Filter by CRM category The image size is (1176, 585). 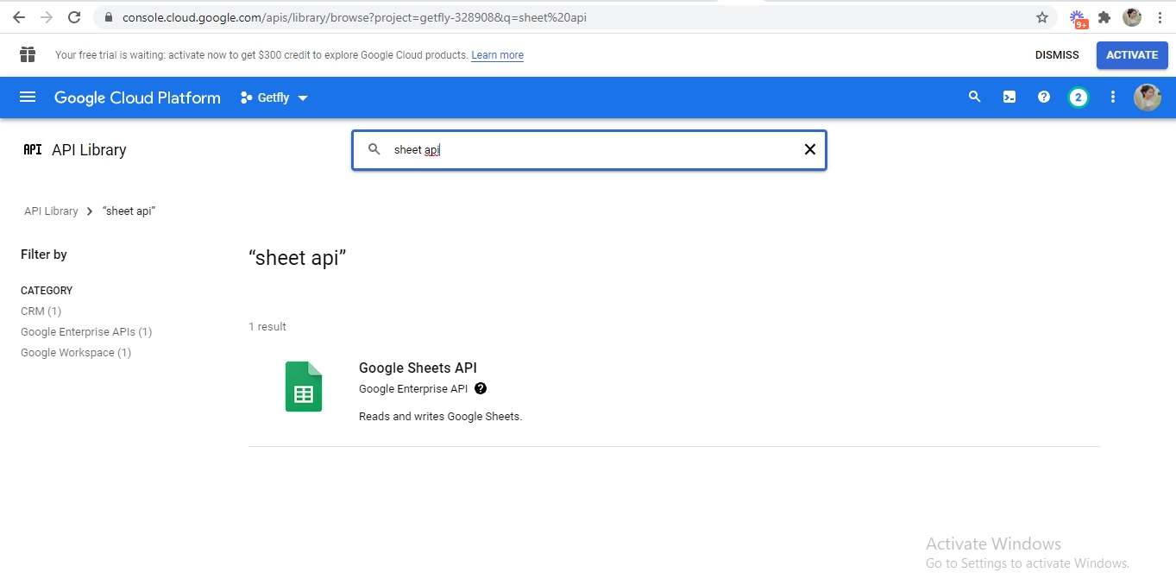(x=41, y=311)
